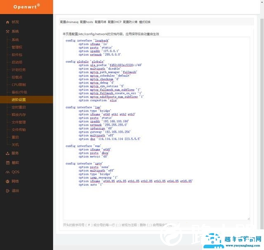Click line "config interface 'wan'"
Viewport: 264px width, 250px height.
pos(83,146)
